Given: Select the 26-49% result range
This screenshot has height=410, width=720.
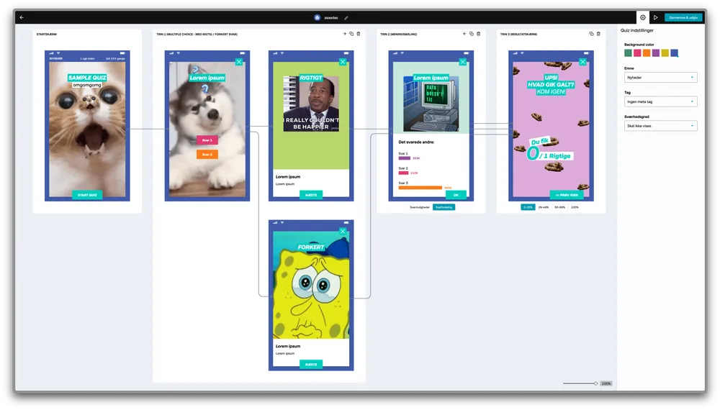Looking at the screenshot, I should tap(544, 207).
